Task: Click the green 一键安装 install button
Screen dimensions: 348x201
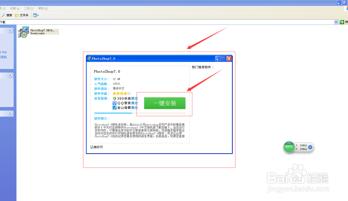Action: pos(165,103)
